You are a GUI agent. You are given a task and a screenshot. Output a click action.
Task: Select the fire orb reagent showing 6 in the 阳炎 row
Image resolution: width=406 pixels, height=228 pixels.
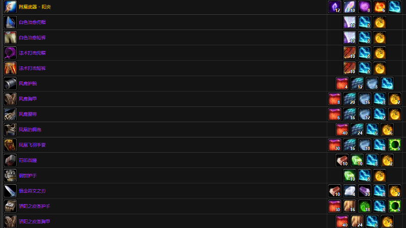379,7
